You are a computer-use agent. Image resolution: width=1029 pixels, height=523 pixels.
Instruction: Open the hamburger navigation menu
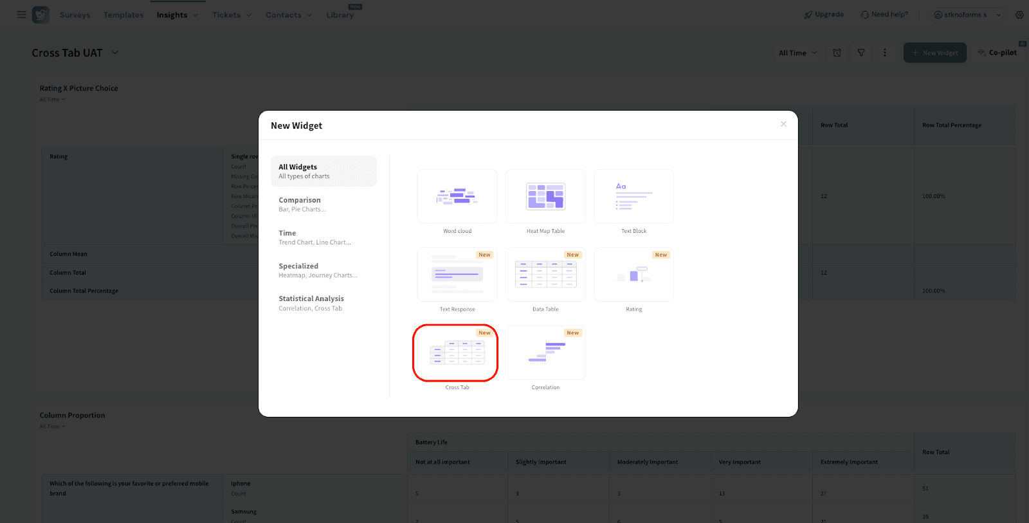(21, 14)
